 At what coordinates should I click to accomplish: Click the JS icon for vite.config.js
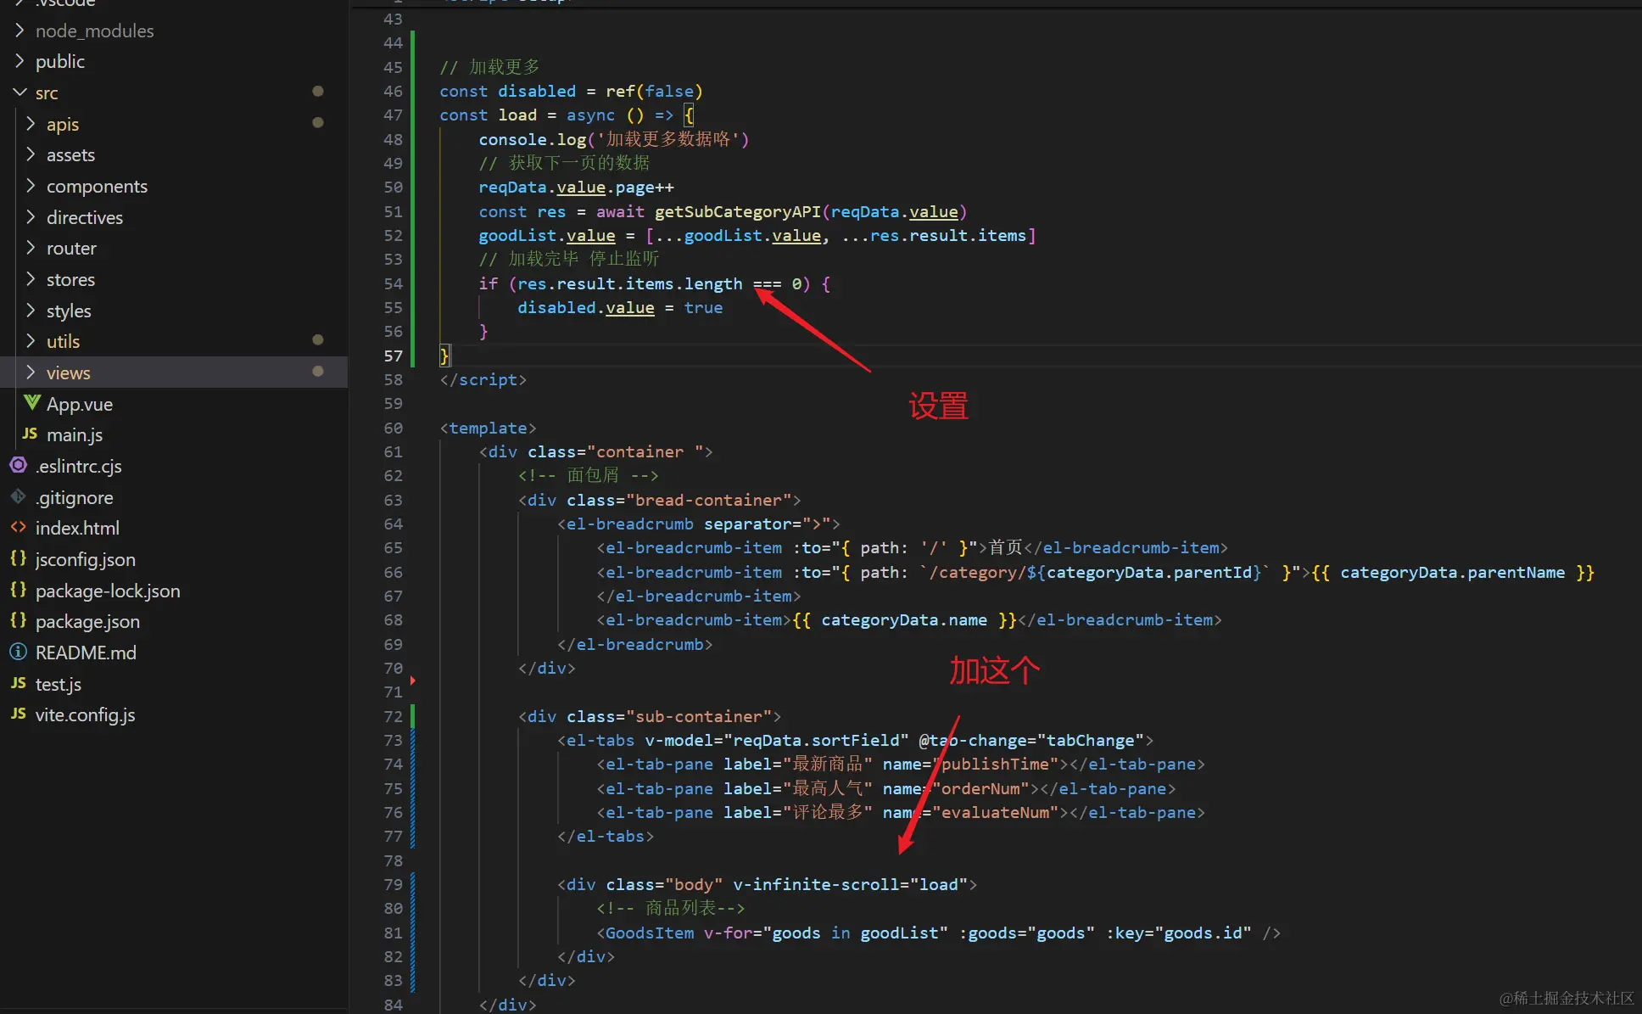tap(18, 714)
